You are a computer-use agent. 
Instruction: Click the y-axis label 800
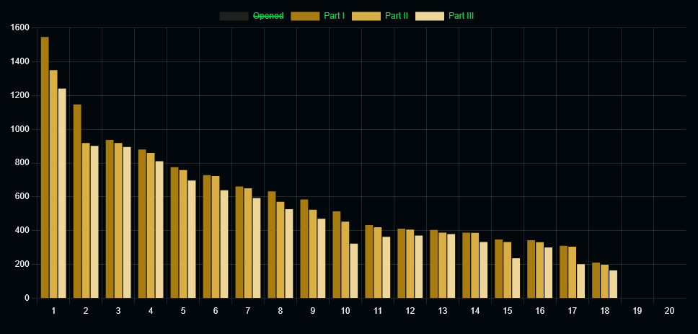click(22, 163)
